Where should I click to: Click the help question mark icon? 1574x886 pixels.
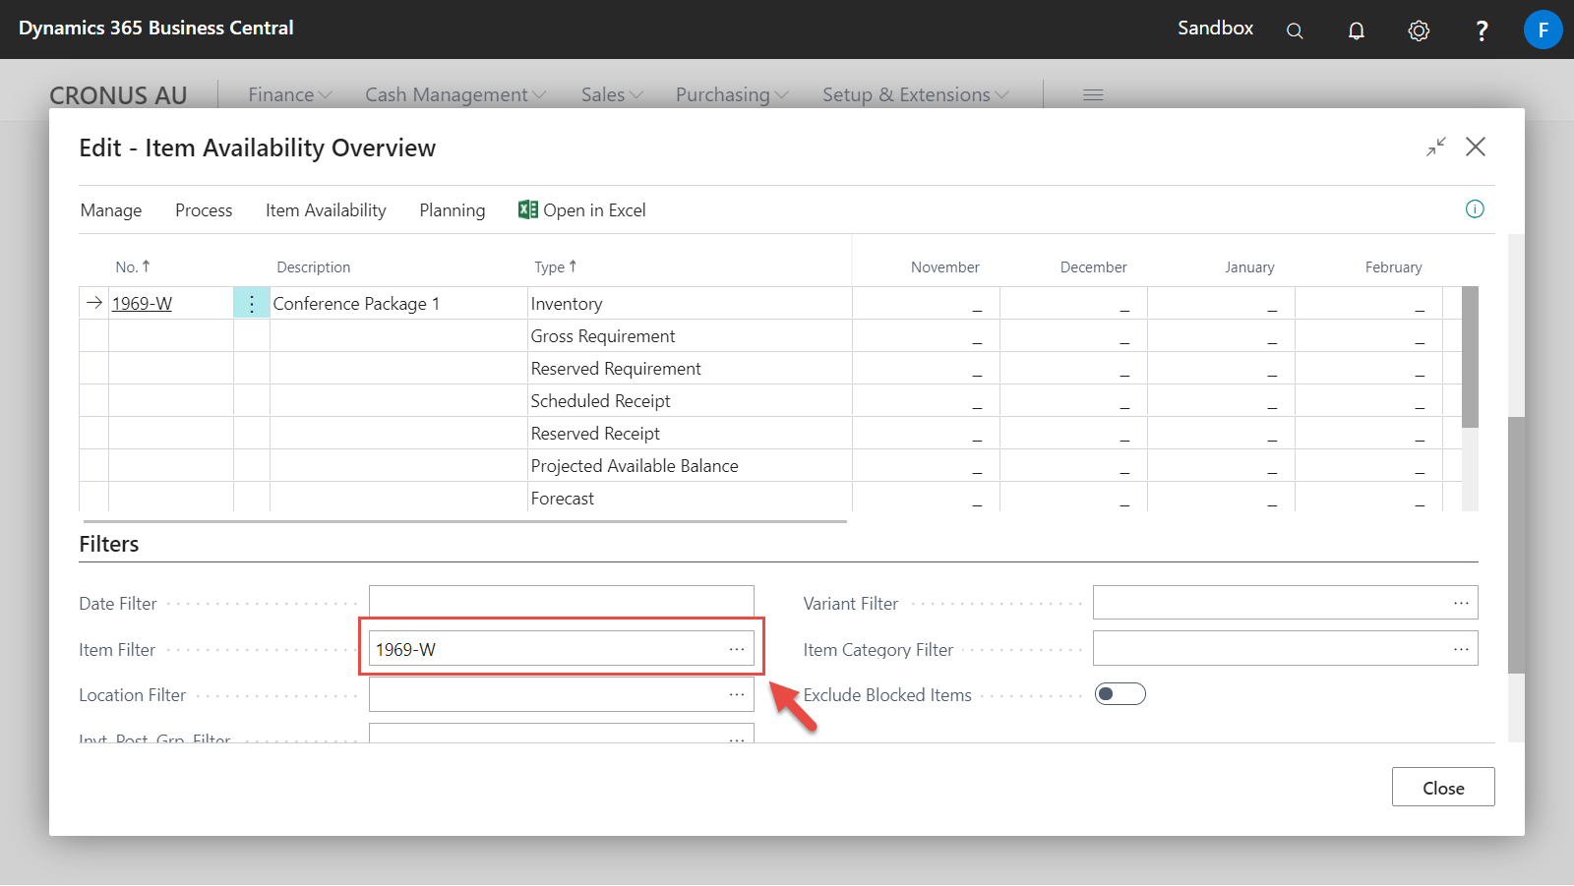tap(1482, 30)
